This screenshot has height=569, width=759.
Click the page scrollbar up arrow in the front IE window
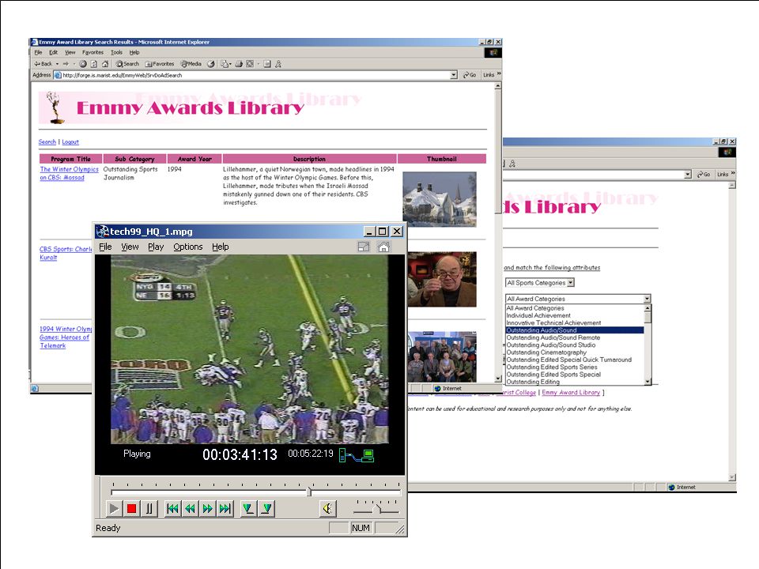497,86
